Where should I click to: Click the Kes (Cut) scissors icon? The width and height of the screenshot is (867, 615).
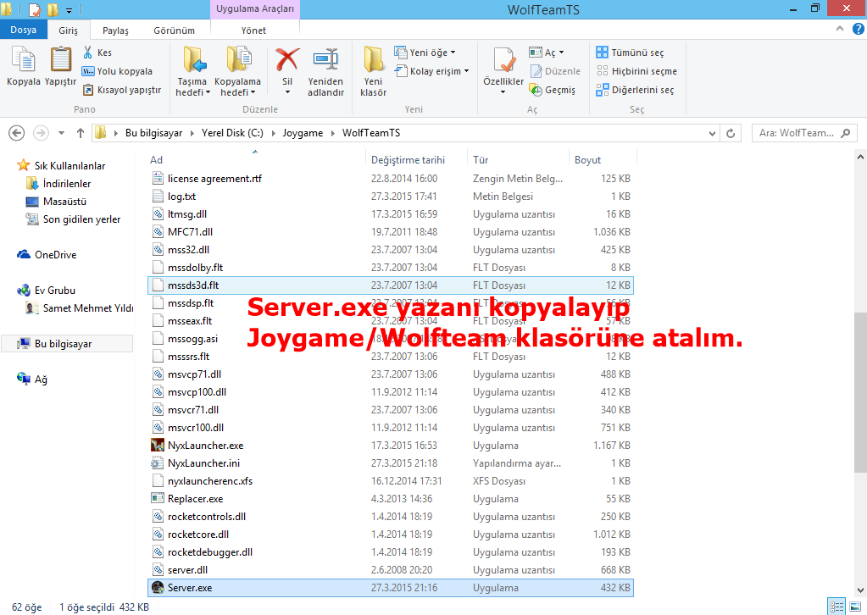[87, 53]
